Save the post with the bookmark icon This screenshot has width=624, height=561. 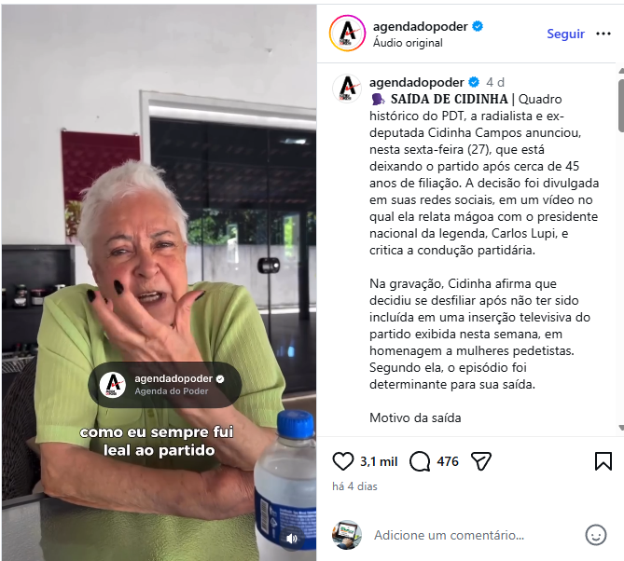(603, 461)
